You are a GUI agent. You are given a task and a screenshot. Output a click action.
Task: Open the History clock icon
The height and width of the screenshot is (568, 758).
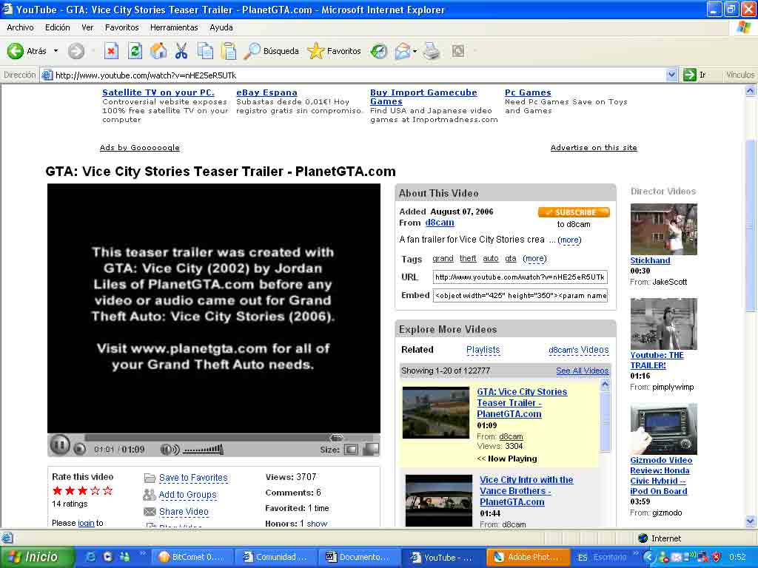click(x=378, y=51)
